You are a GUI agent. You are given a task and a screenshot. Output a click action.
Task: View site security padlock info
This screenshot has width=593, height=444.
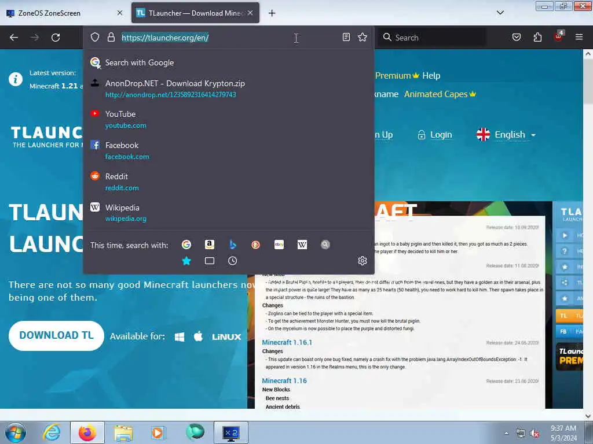tap(111, 37)
